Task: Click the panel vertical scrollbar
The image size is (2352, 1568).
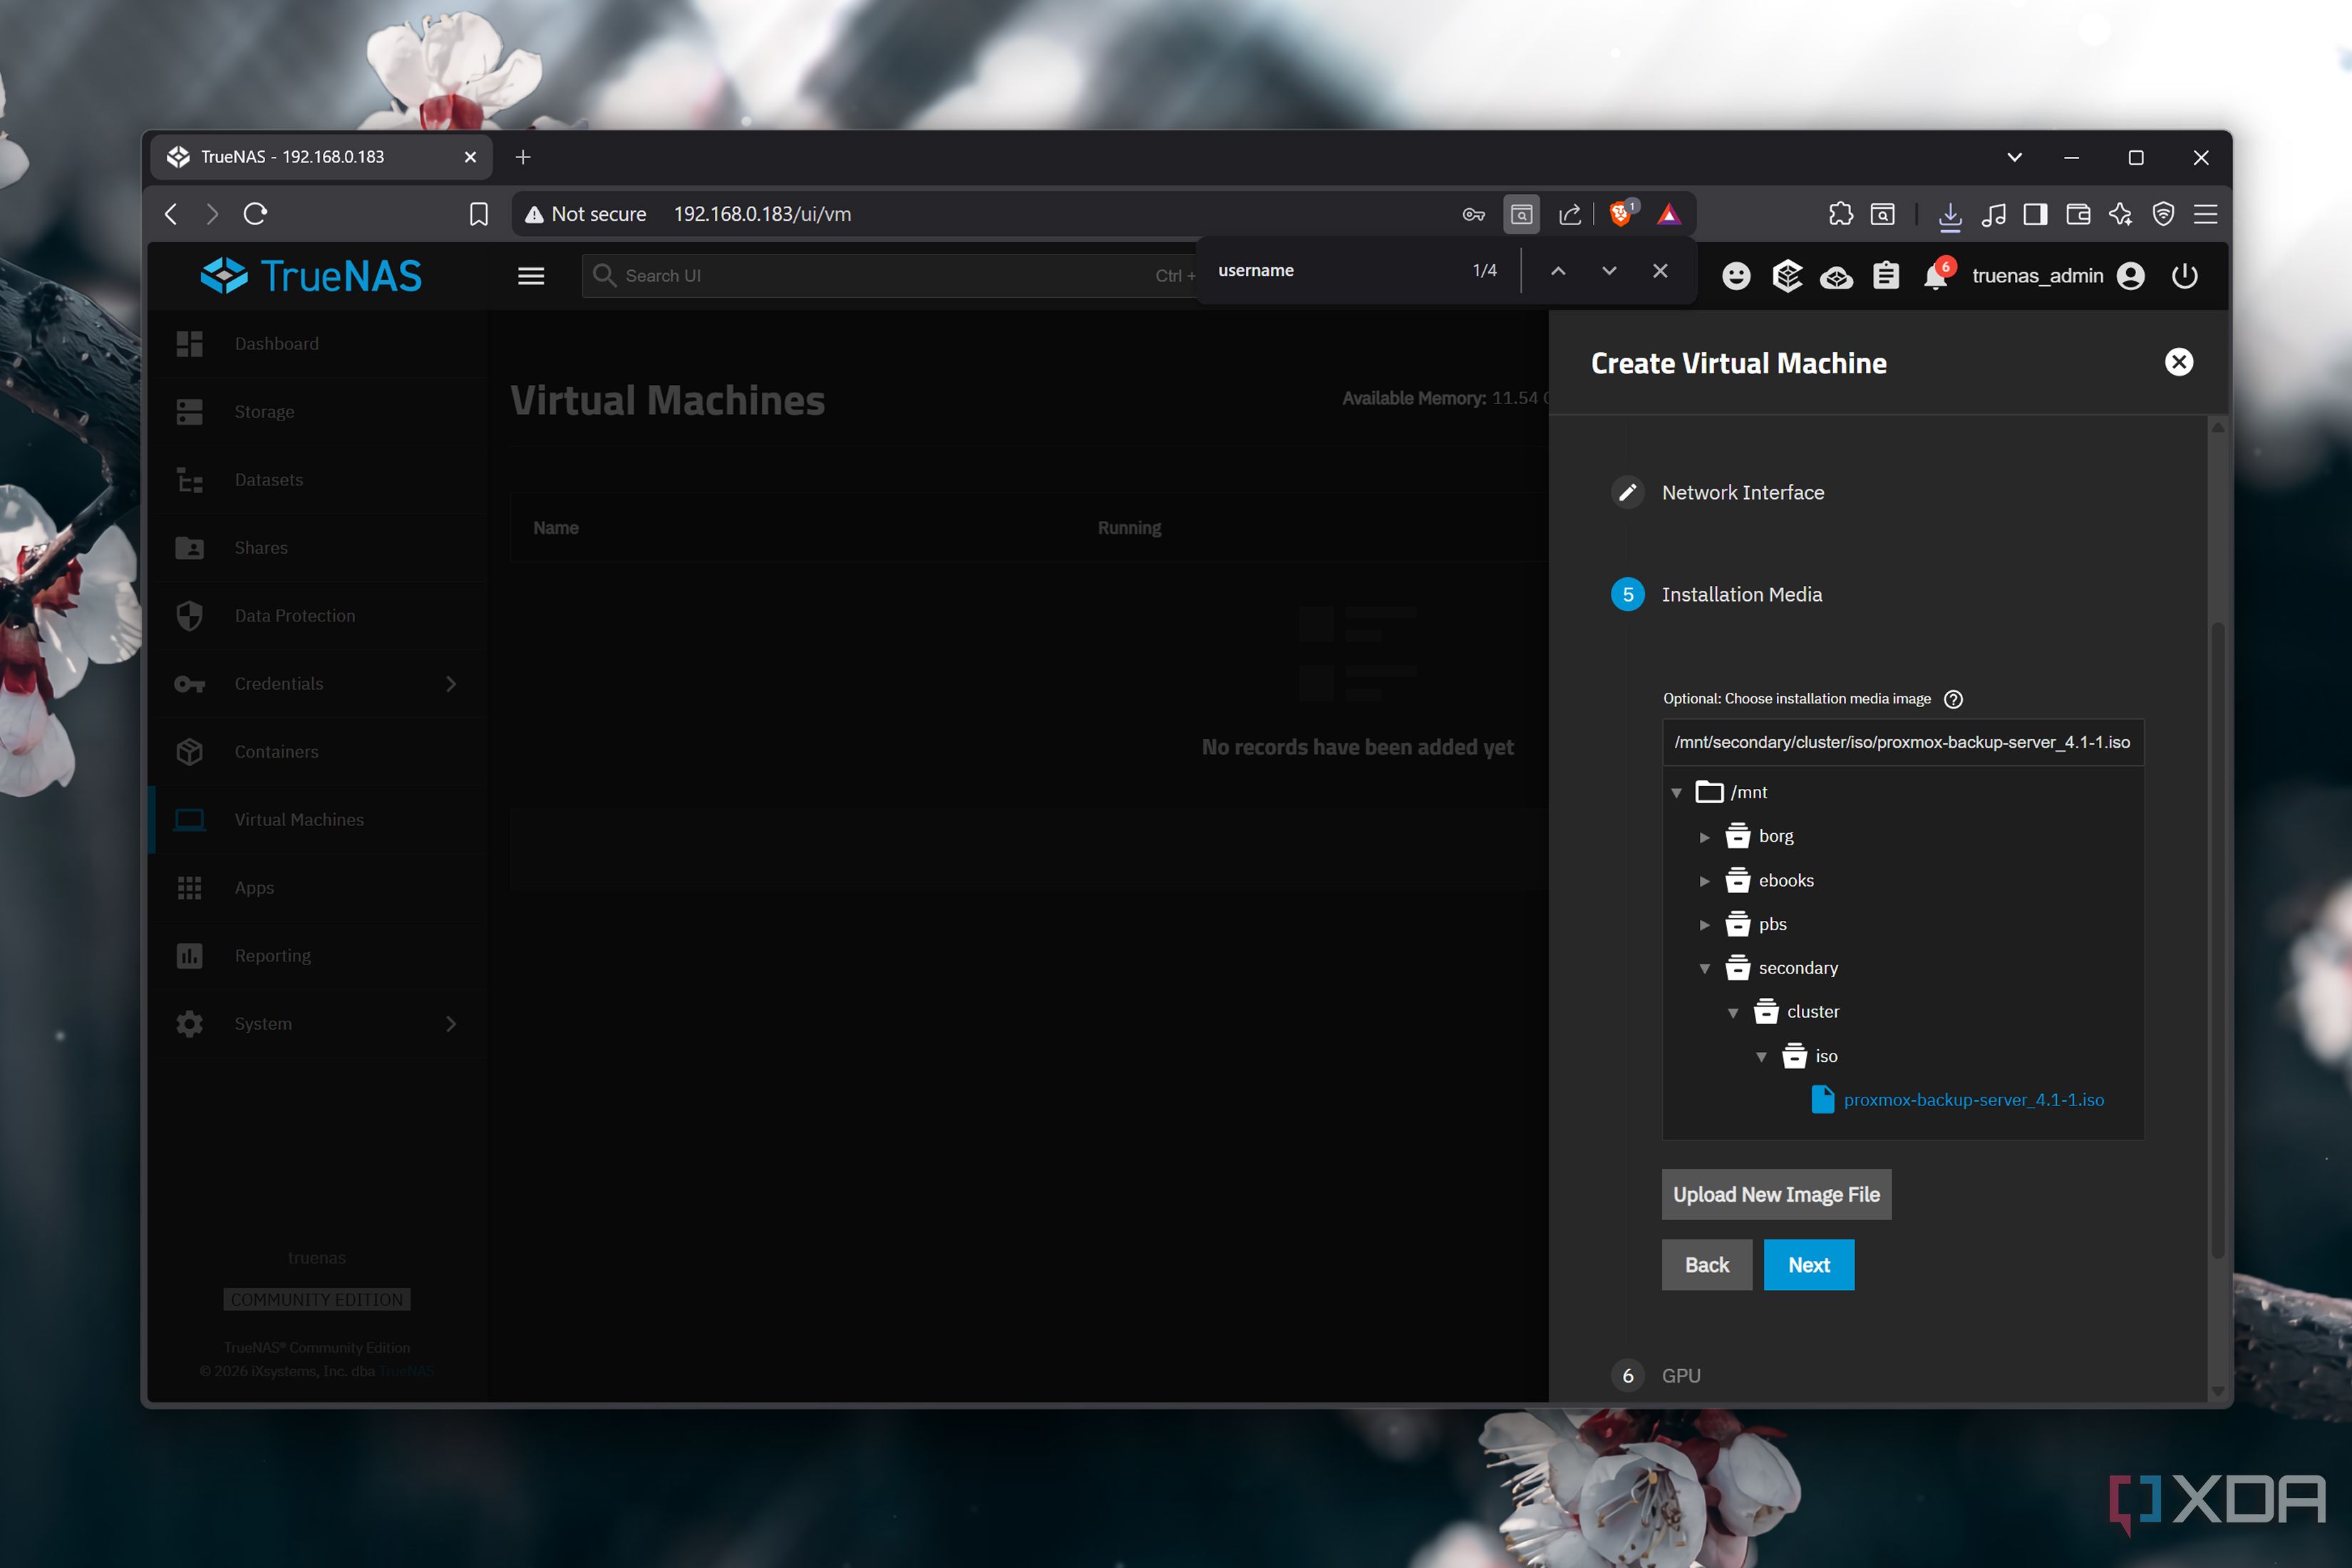Action: (2217, 940)
